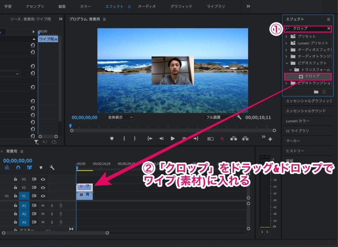Open the 学習 workspace tab

8,6
